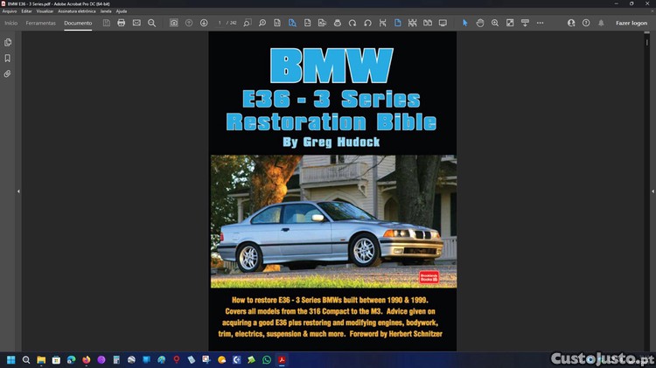The image size is (656, 368).
Task: Open WhatsApp from the taskbar
Action: 267,359
